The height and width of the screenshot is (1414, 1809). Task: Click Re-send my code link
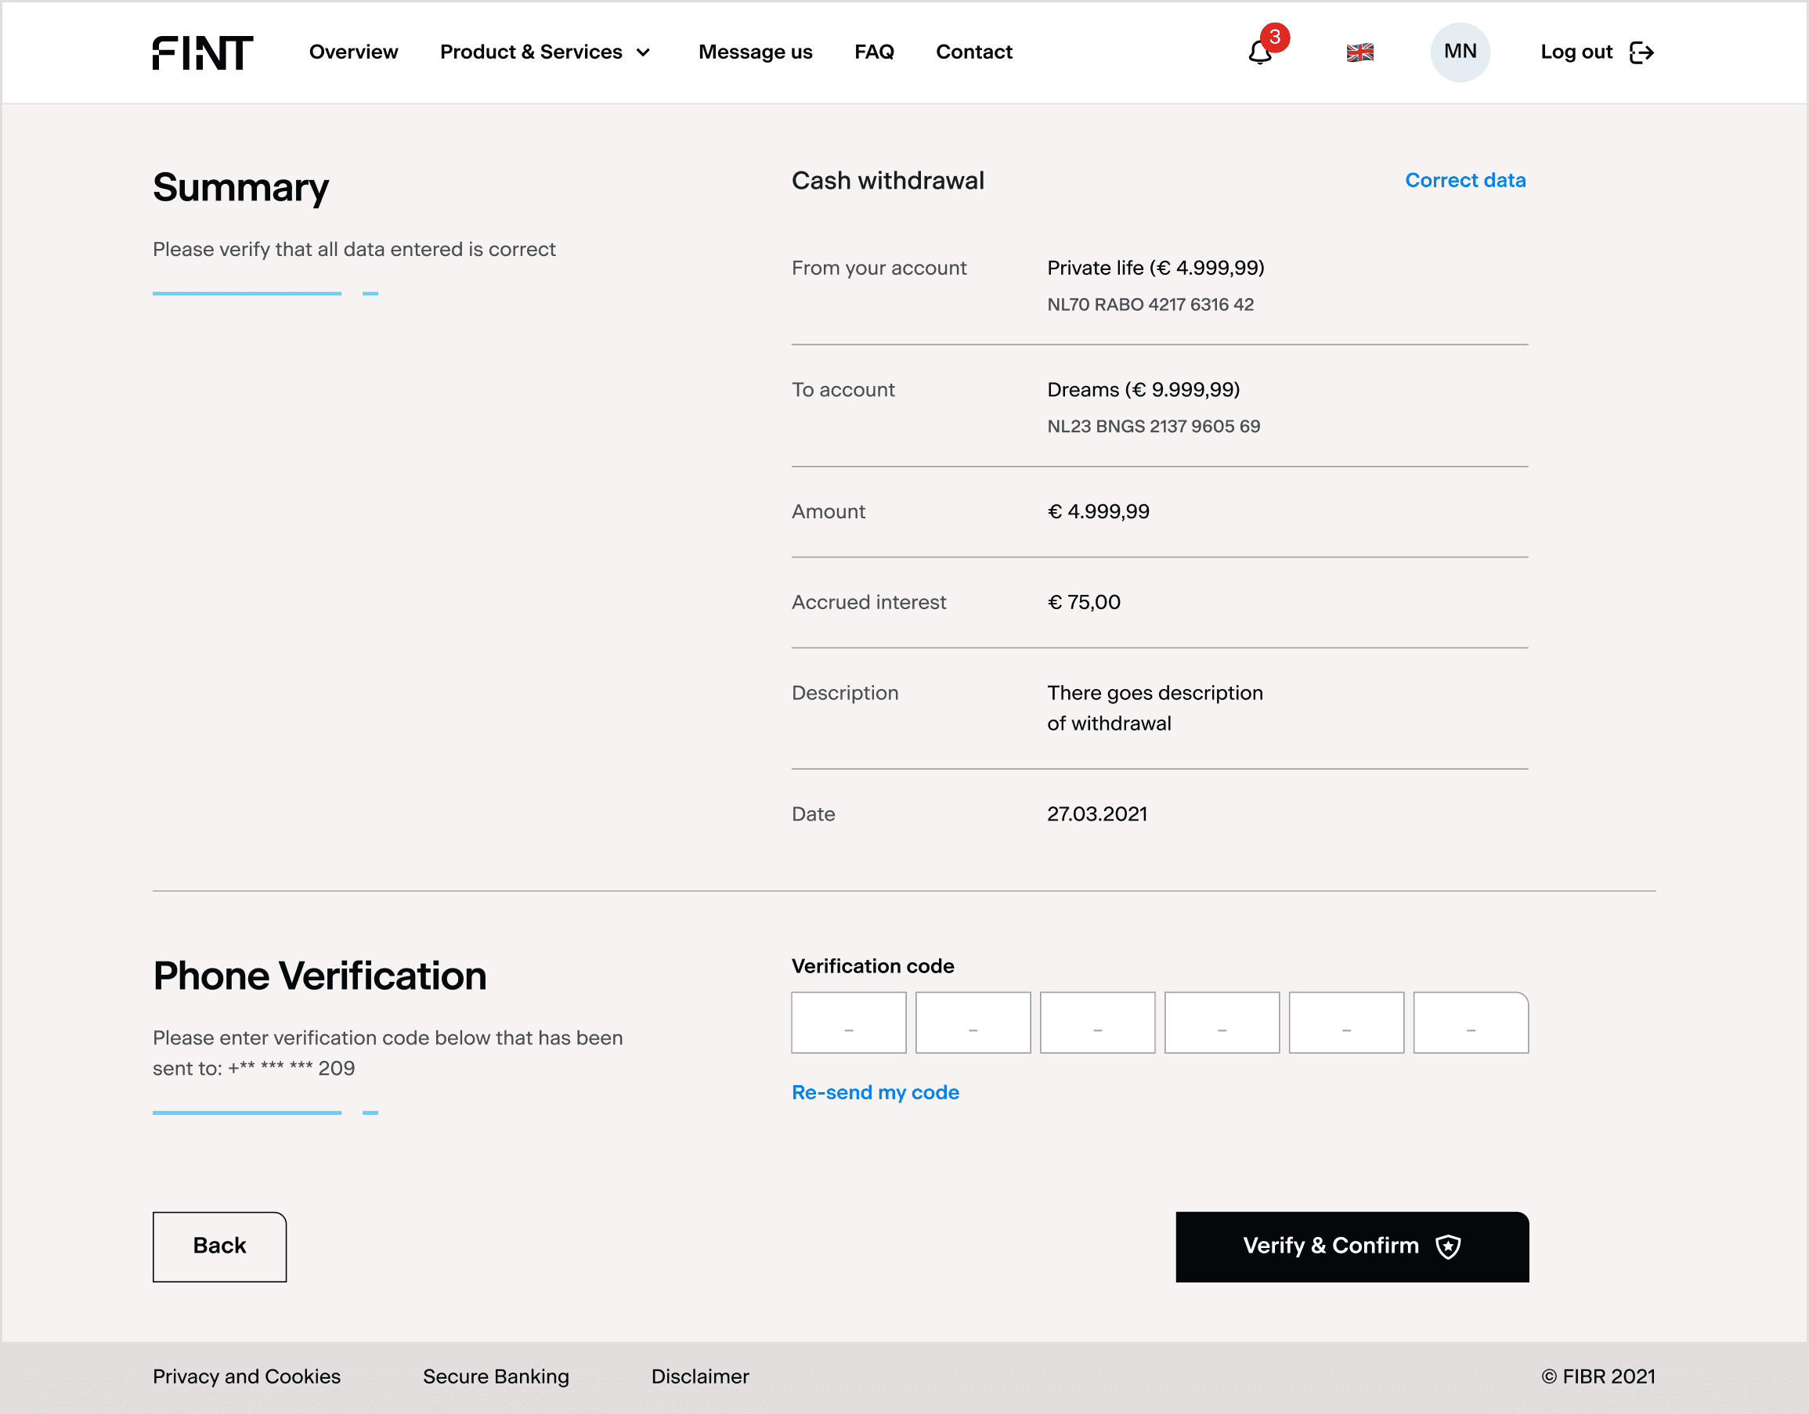coord(875,1091)
